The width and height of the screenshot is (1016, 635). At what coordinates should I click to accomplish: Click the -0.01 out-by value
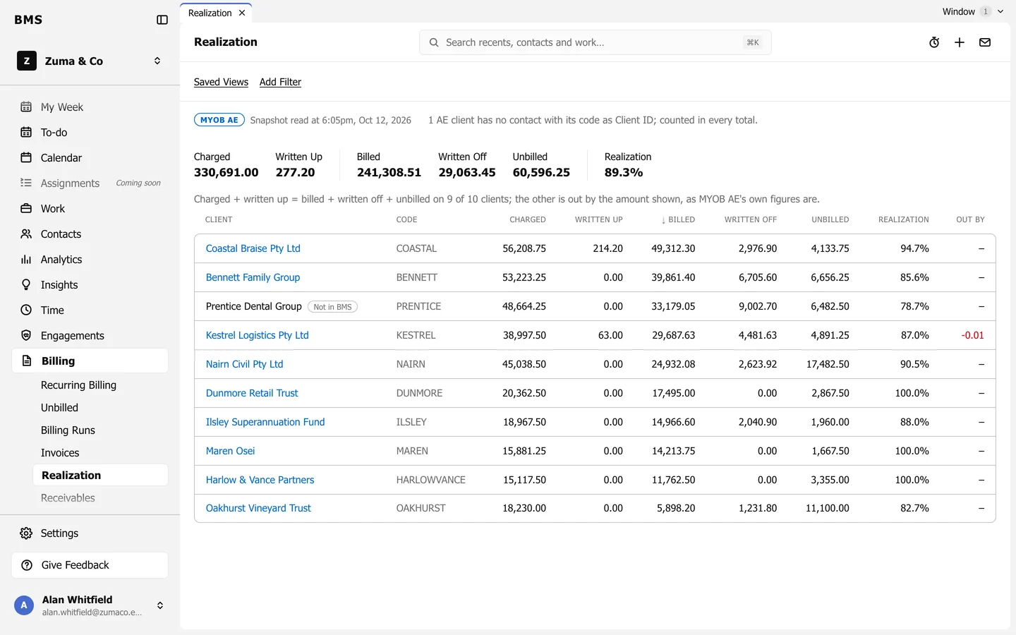[972, 335]
